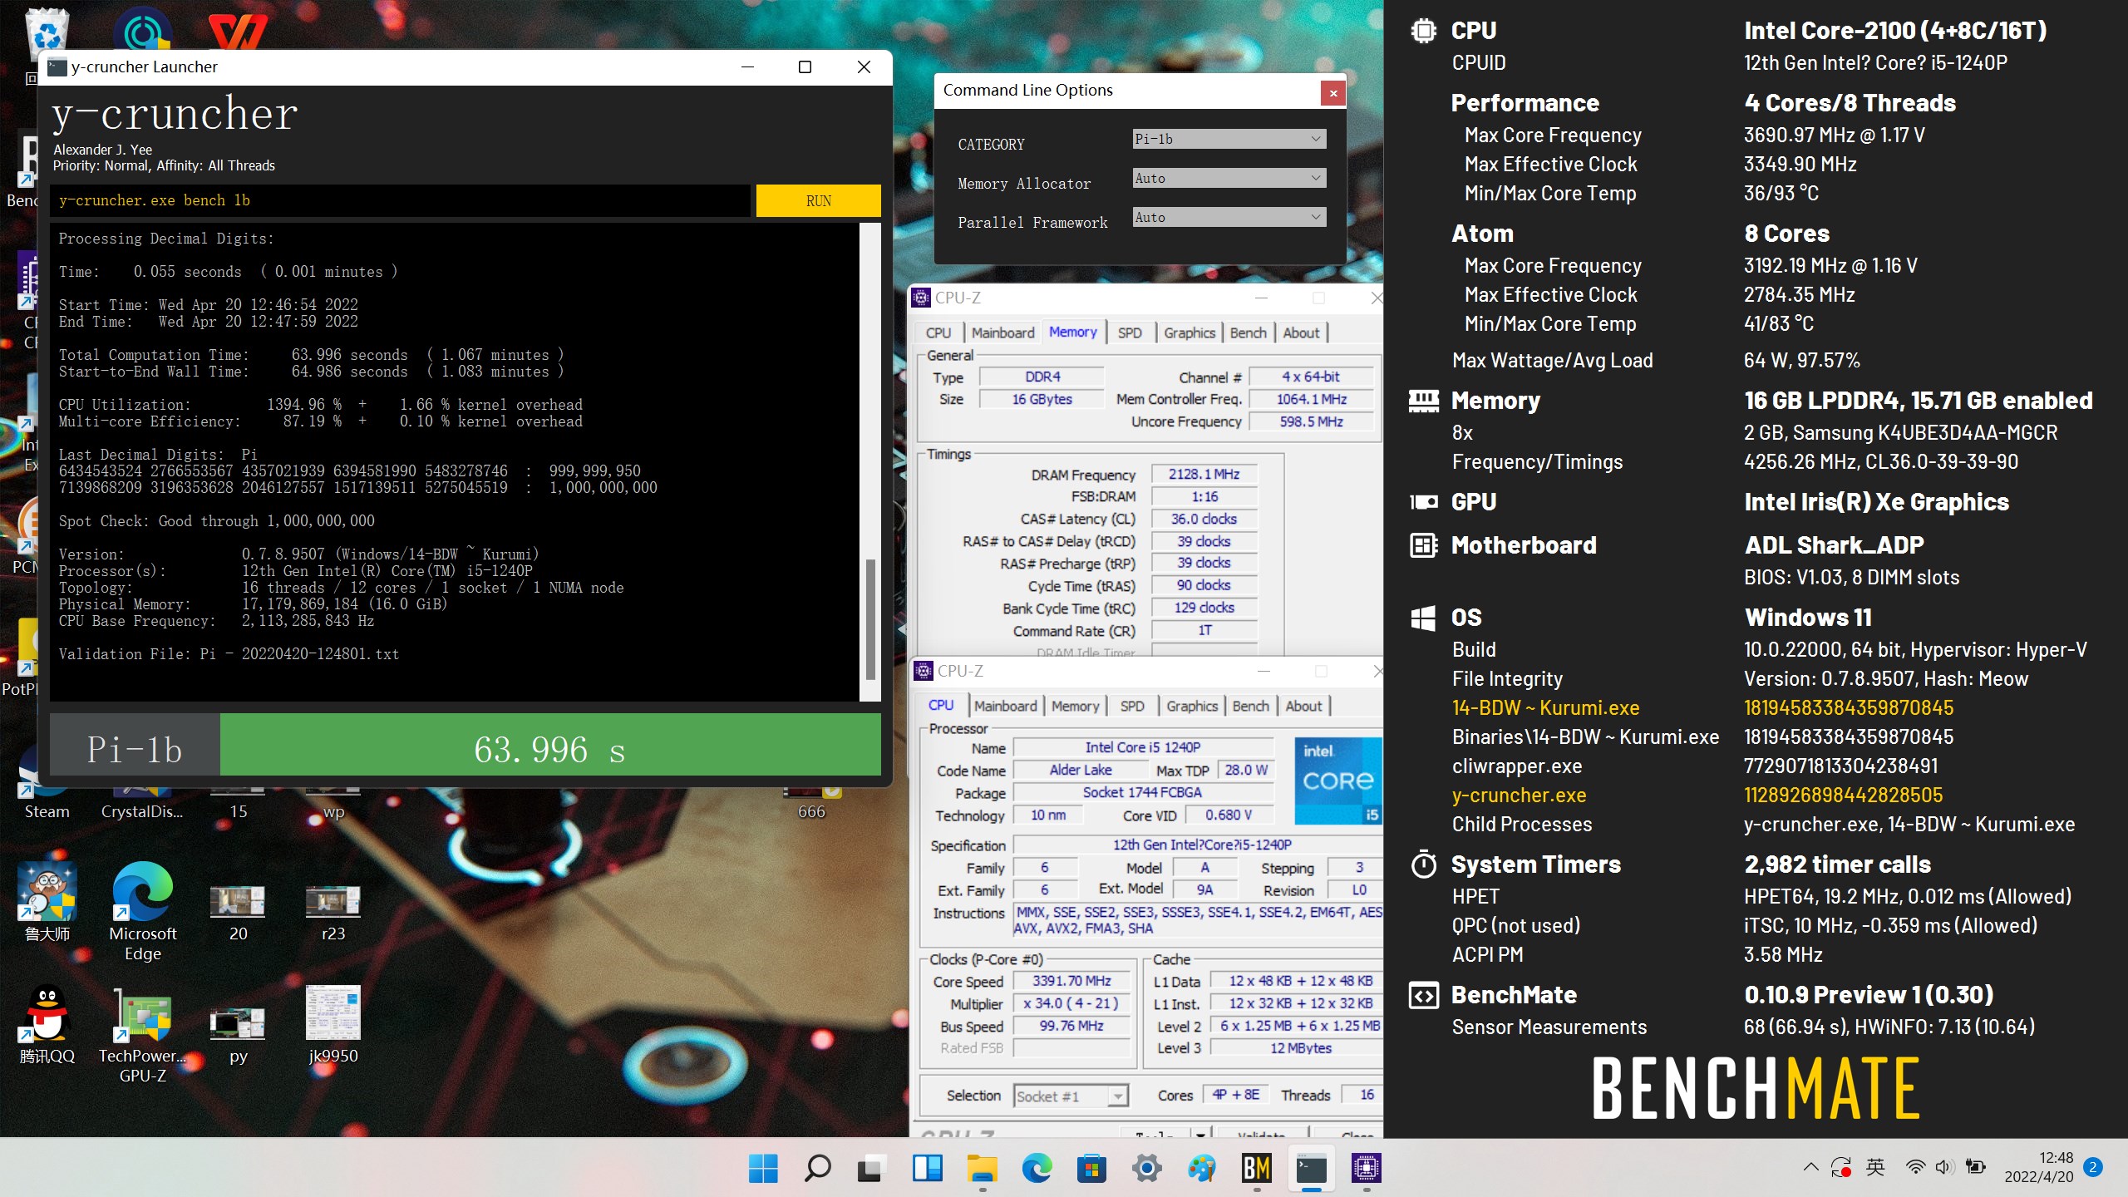Viewport: 2128px width, 1197px height.
Task: Switch to Mainboard tab in upper CPU-Z
Action: click(x=1002, y=332)
